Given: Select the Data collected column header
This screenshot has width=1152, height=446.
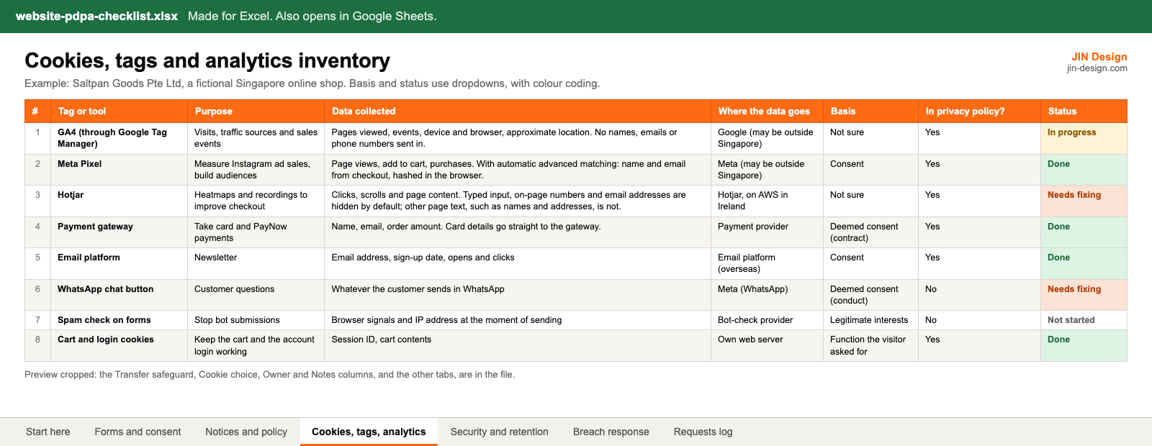Looking at the screenshot, I should [x=518, y=111].
